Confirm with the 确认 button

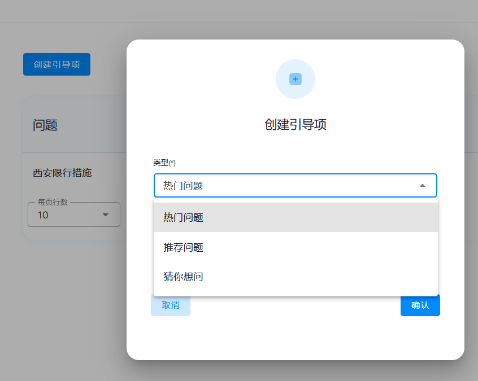click(x=420, y=305)
